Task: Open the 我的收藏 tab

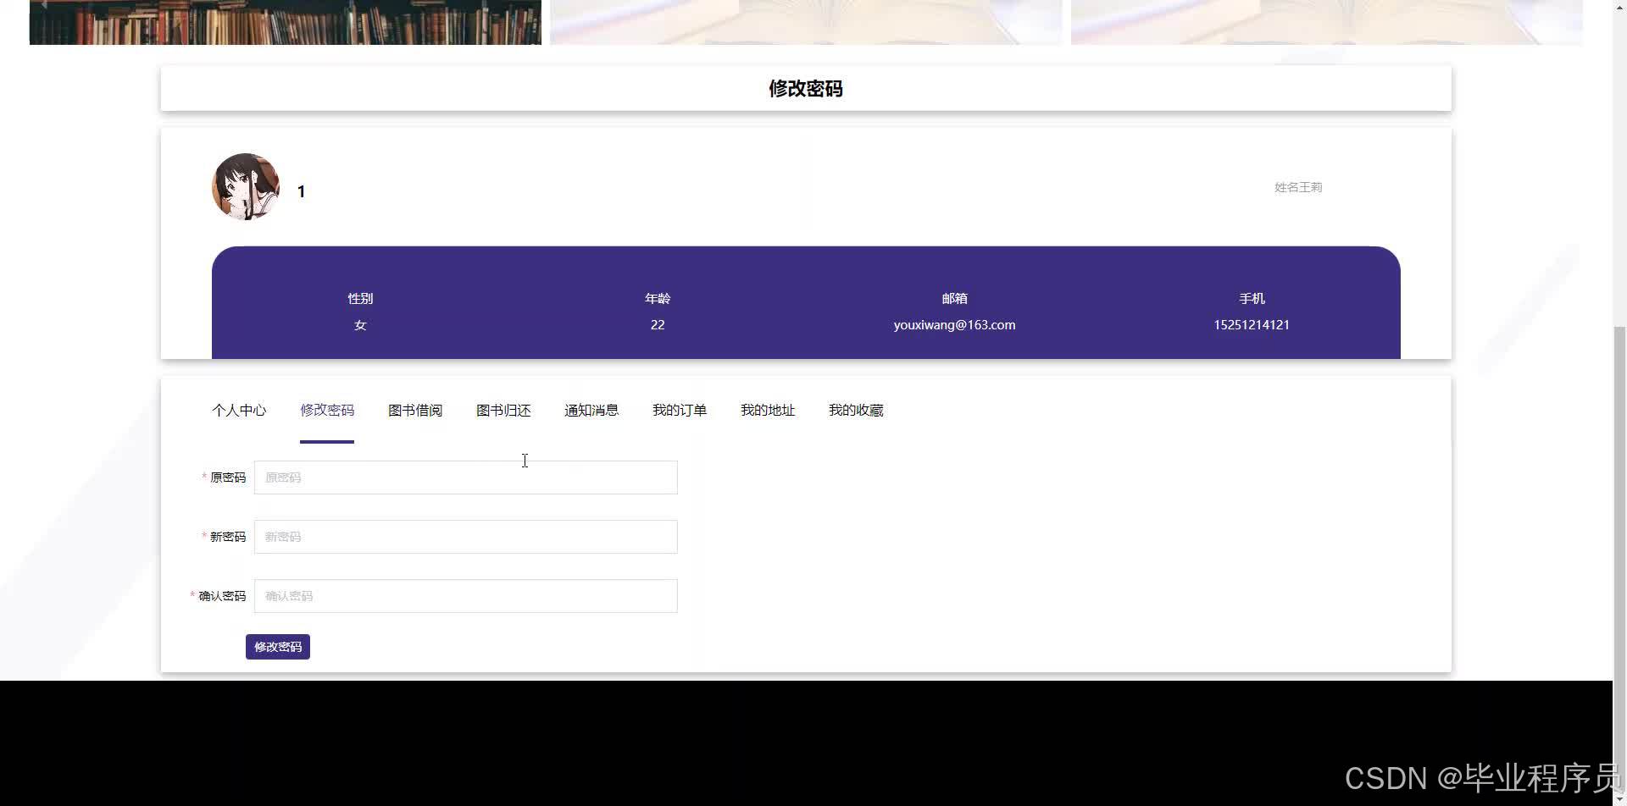Action: (856, 411)
